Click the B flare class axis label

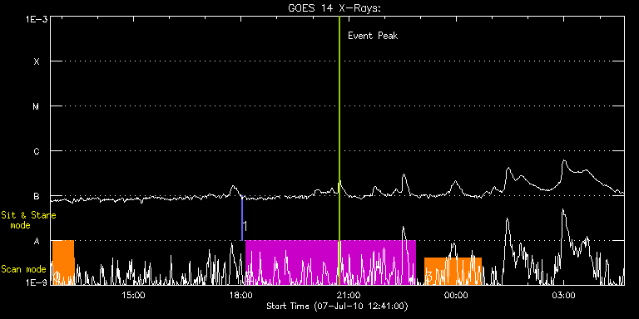point(37,196)
